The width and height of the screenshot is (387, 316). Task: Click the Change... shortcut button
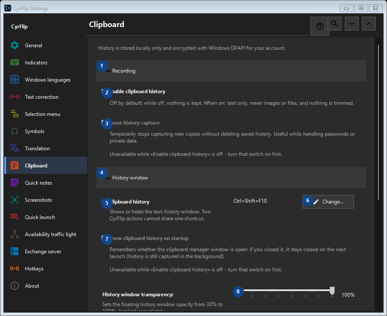pyautogui.click(x=328, y=202)
